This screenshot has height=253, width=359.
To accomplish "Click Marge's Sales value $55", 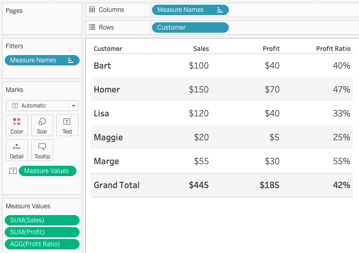I will 201,161.
